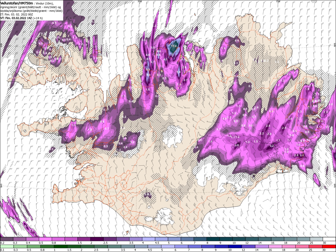
Task: Select dark teal upper swatch between 8 and 9
Action: point(213,239)
